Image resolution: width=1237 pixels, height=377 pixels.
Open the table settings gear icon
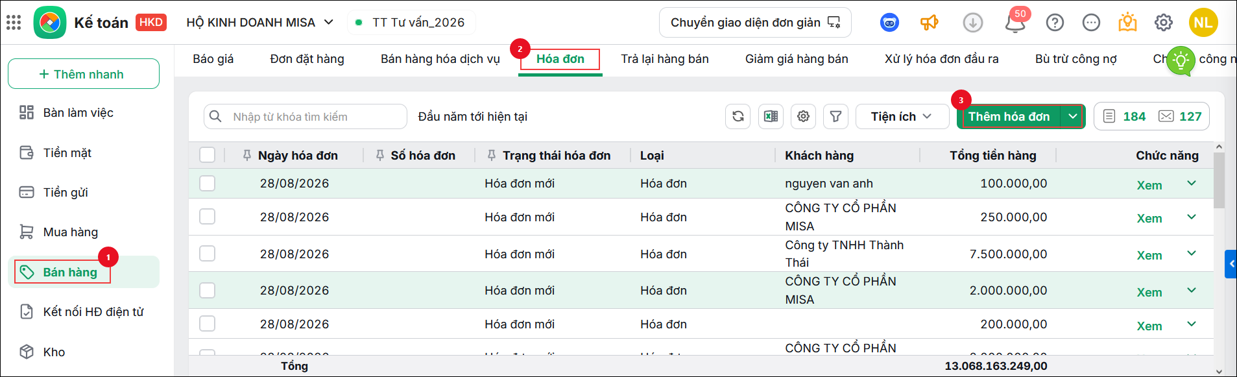click(803, 117)
